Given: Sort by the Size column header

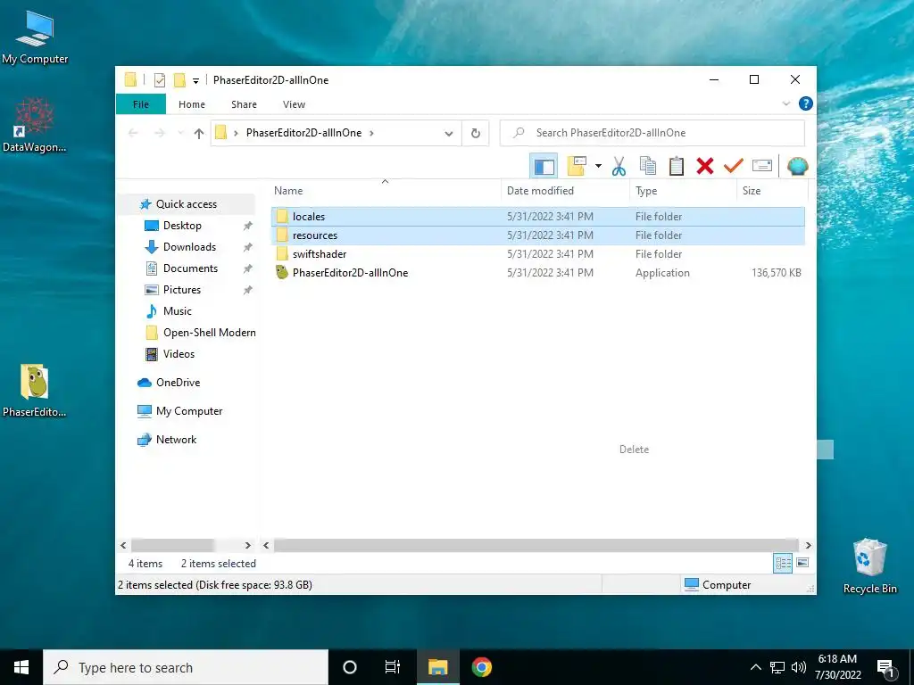Looking at the screenshot, I should 772,191.
